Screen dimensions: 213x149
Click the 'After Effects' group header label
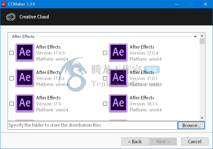(x=23, y=36)
